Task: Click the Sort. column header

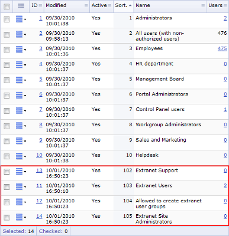Action: 123,6
